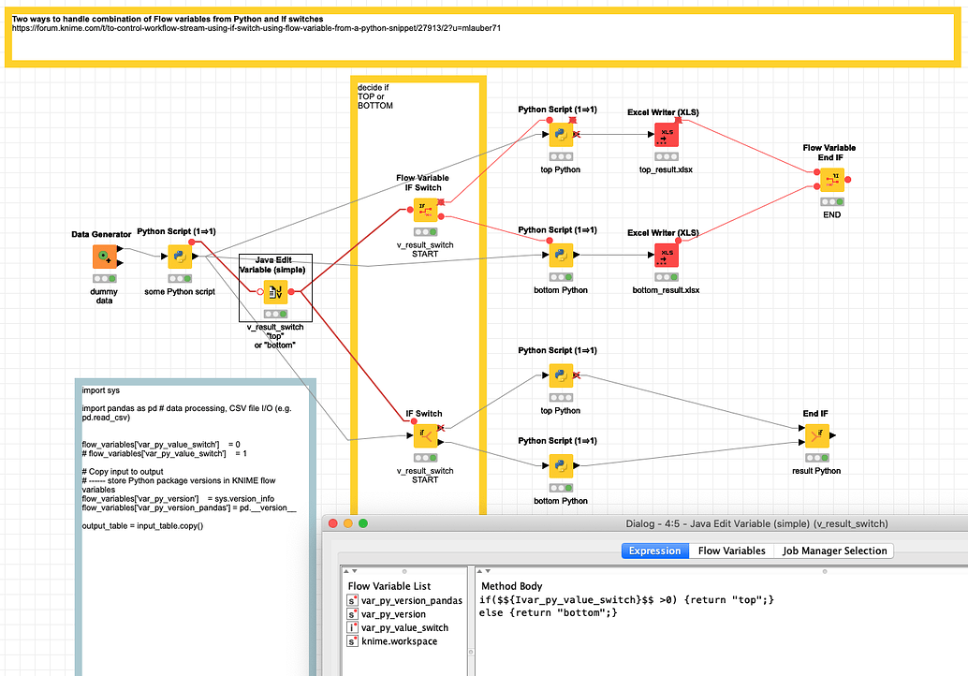Select the Excel Writer node 'bottom_result.xlsx'

click(666, 253)
